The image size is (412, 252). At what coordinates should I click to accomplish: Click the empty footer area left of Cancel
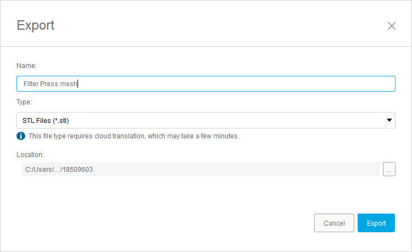[165, 223]
